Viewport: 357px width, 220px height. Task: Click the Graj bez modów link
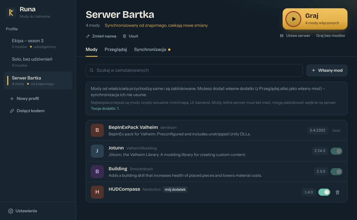[x=330, y=36]
